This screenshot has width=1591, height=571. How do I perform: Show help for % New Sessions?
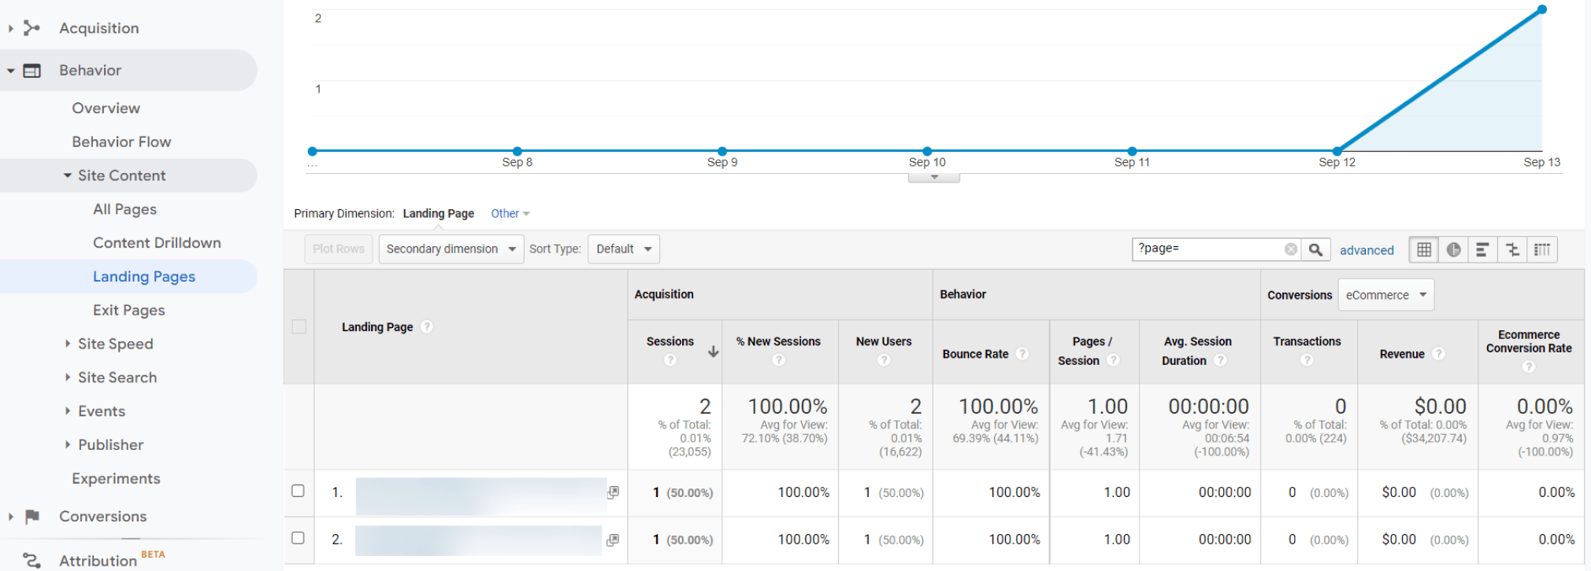(x=778, y=359)
